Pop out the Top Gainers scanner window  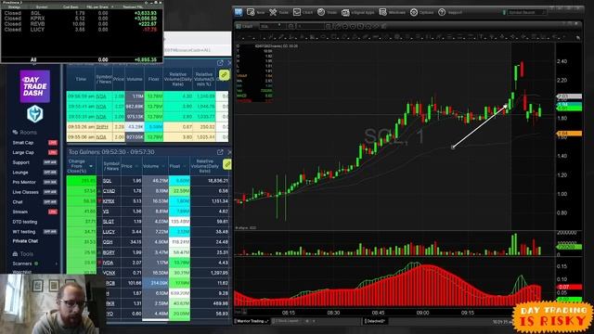[220, 152]
